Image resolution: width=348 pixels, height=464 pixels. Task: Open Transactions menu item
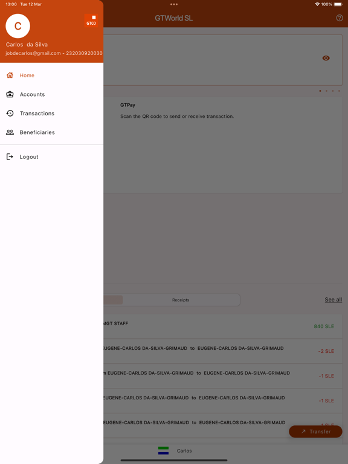(37, 114)
